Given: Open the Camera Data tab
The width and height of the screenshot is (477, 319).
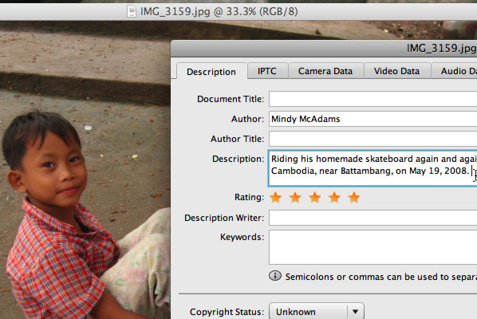Looking at the screenshot, I should pos(325,71).
